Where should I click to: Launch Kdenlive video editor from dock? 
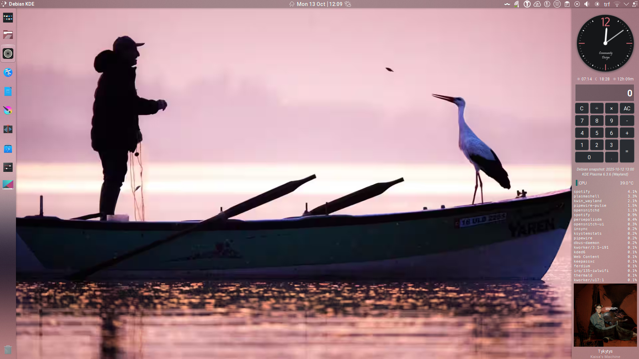tap(8, 129)
